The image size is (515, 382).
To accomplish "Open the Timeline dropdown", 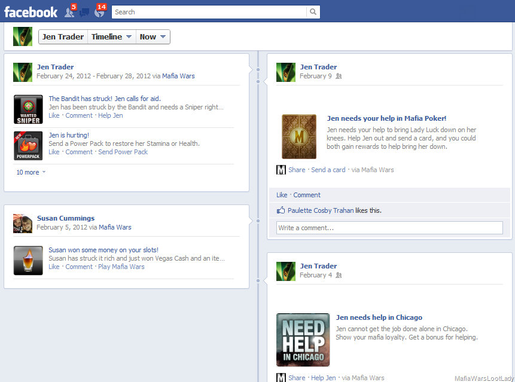I will pos(112,36).
